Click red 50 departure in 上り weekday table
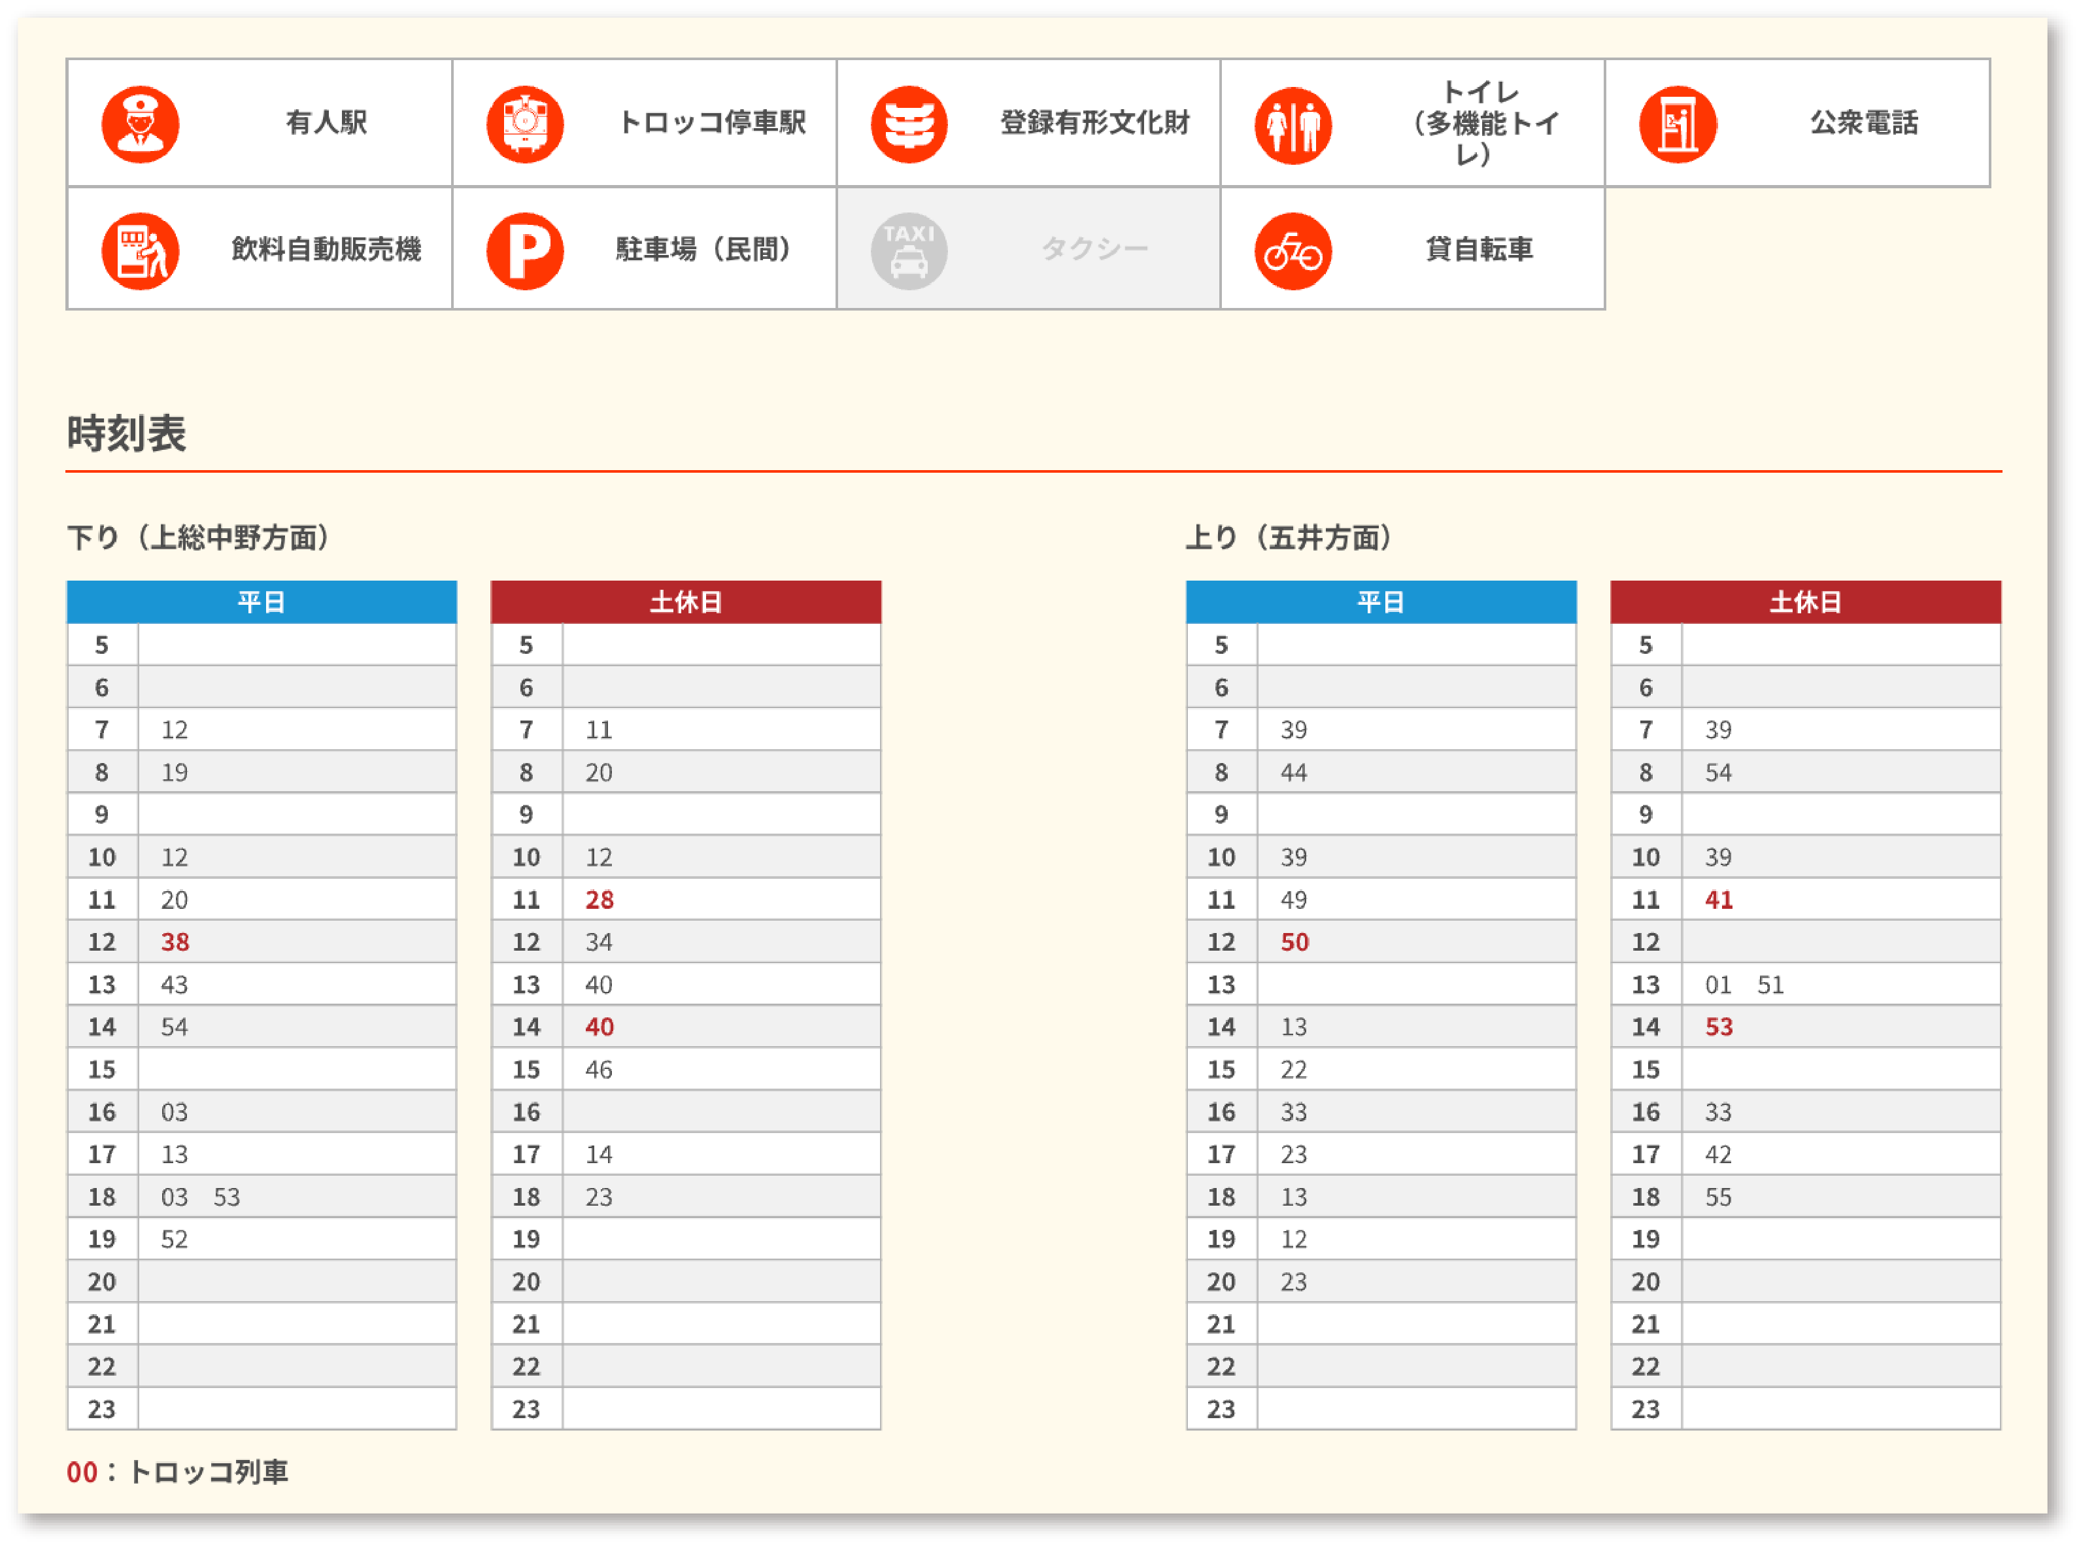Image resolution: width=2079 pixels, height=1545 pixels. point(1294,942)
